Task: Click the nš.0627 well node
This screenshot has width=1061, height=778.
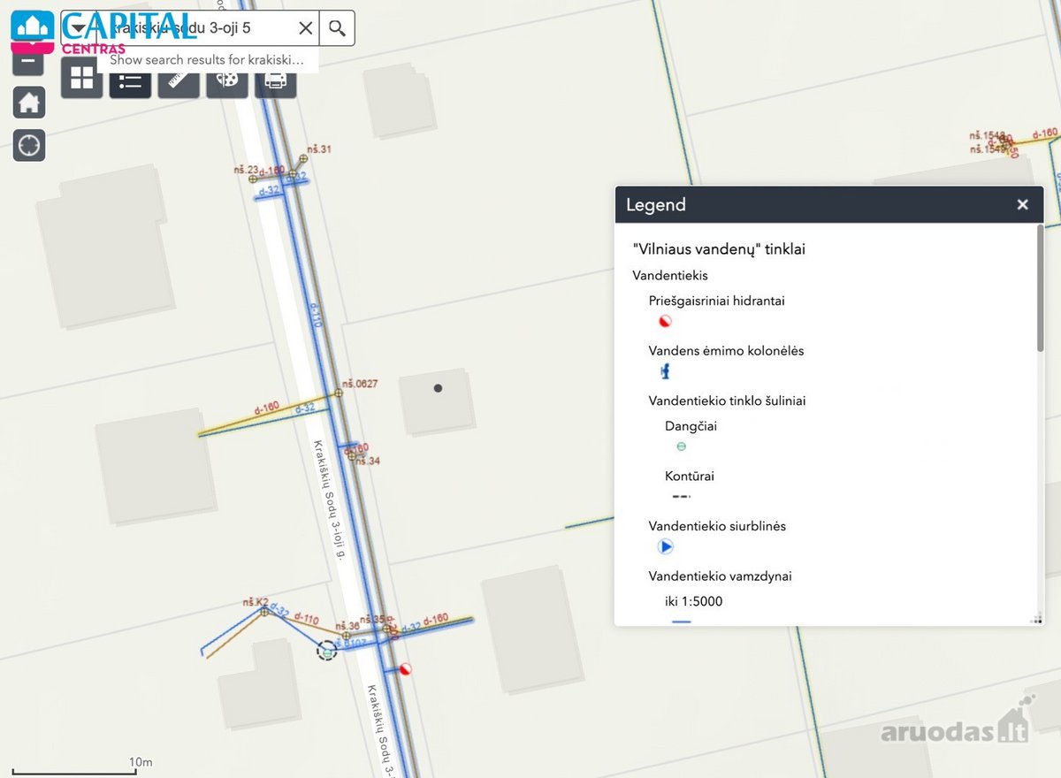Action: [338, 393]
